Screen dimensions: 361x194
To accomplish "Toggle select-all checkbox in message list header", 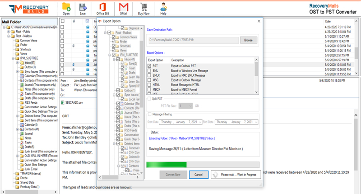I will (62, 21).
